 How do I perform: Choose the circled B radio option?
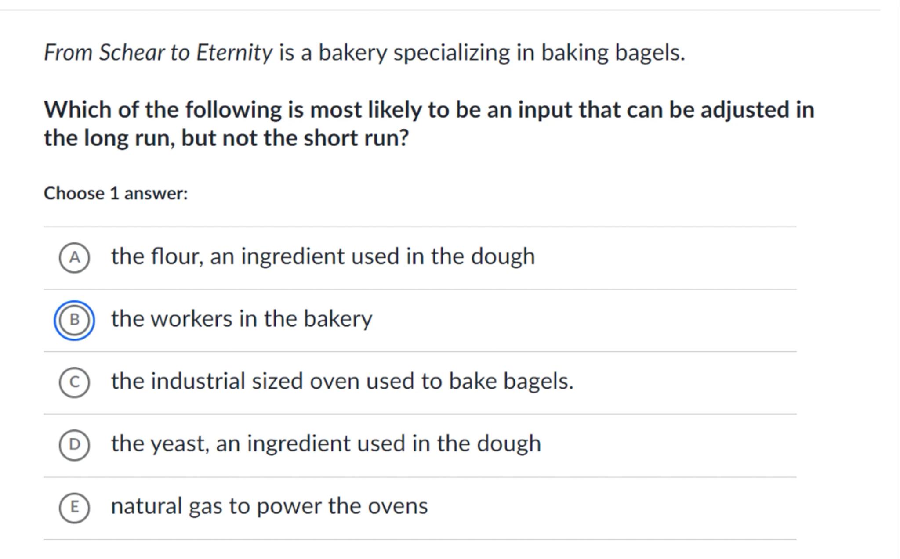(74, 320)
